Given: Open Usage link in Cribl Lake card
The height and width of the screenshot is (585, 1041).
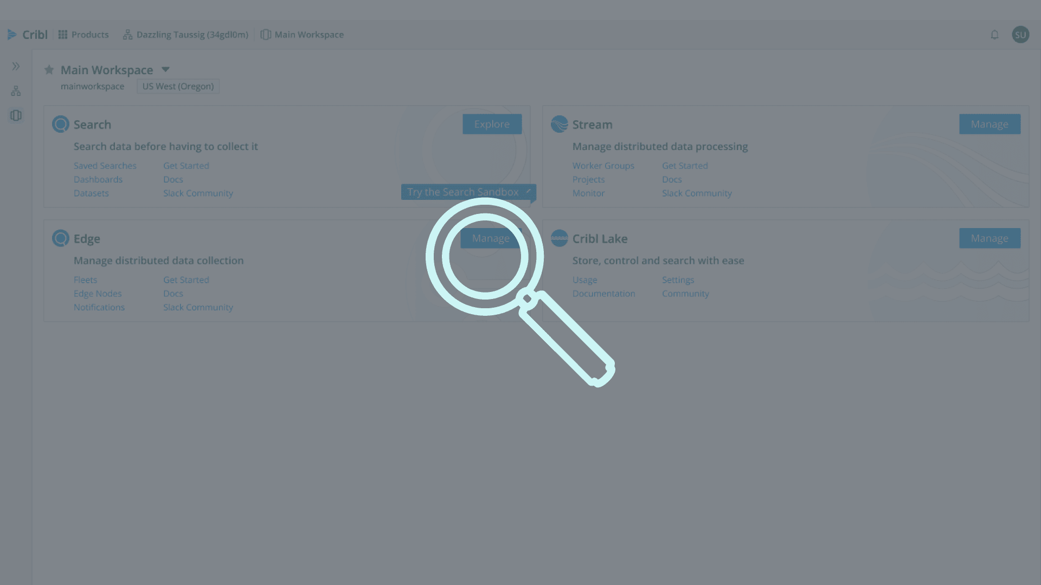Looking at the screenshot, I should pos(584,280).
